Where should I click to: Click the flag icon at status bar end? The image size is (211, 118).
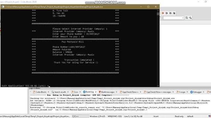point(210,116)
